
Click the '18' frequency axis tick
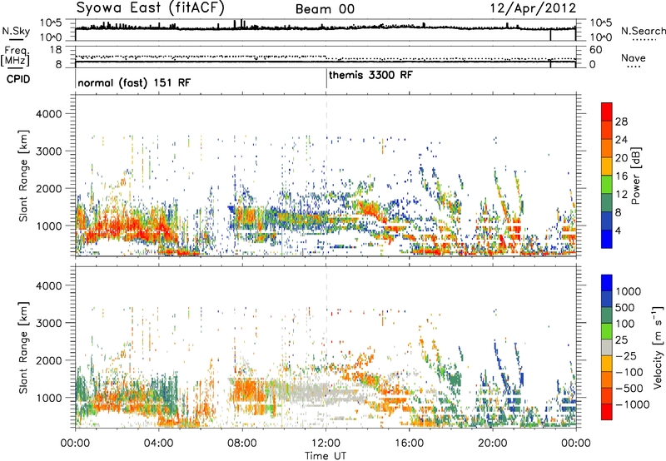pyautogui.click(x=55, y=50)
